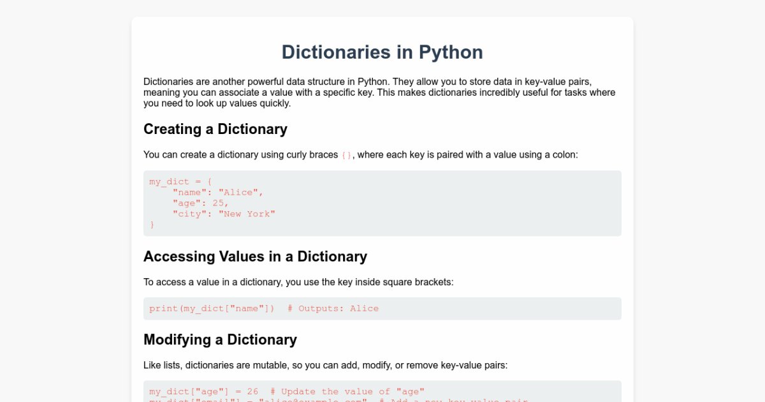Image resolution: width=765 pixels, height=402 pixels.
Task: Click the sentence about dictionaries being mutable
Action: point(325,365)
